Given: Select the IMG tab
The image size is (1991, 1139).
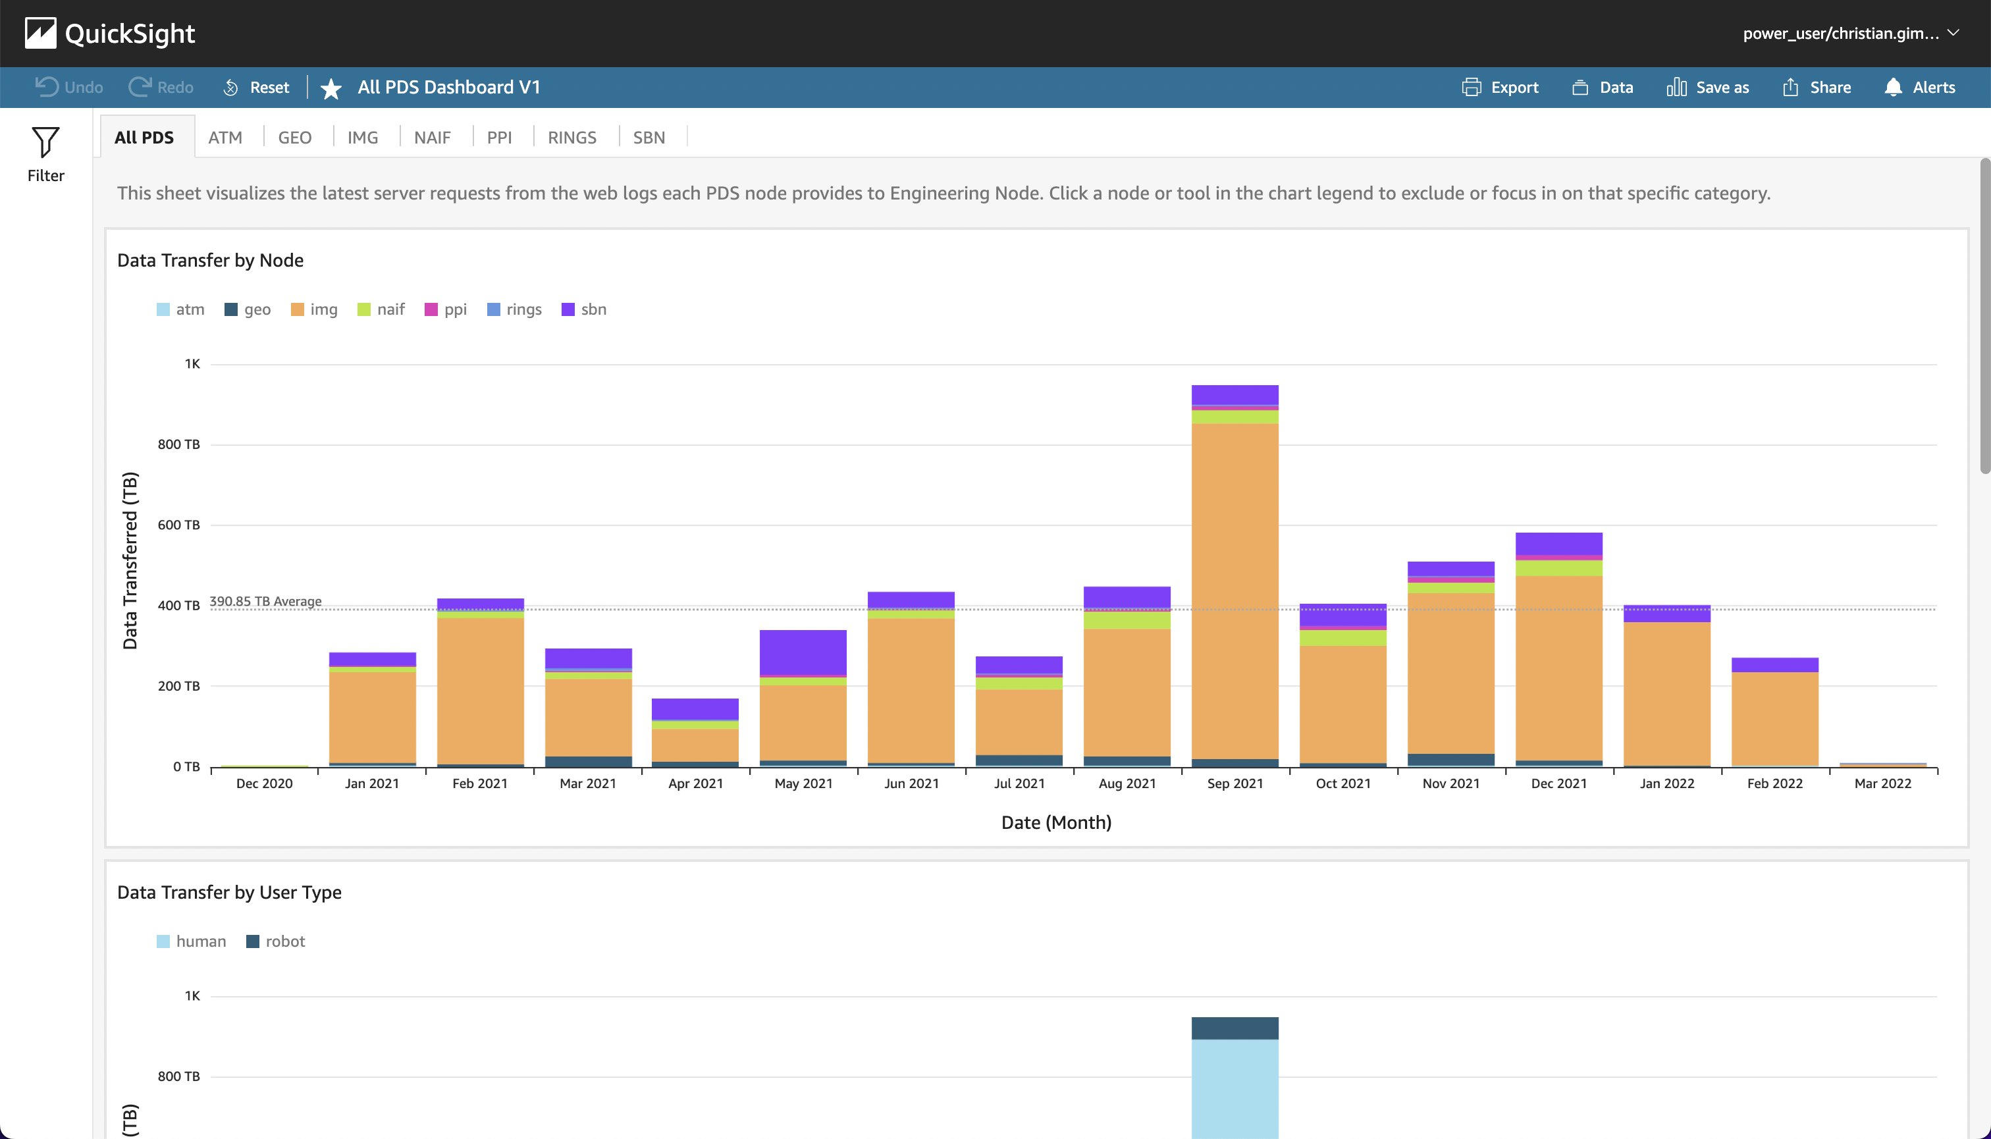Looking at the screenshot, I should coord(363,137).
